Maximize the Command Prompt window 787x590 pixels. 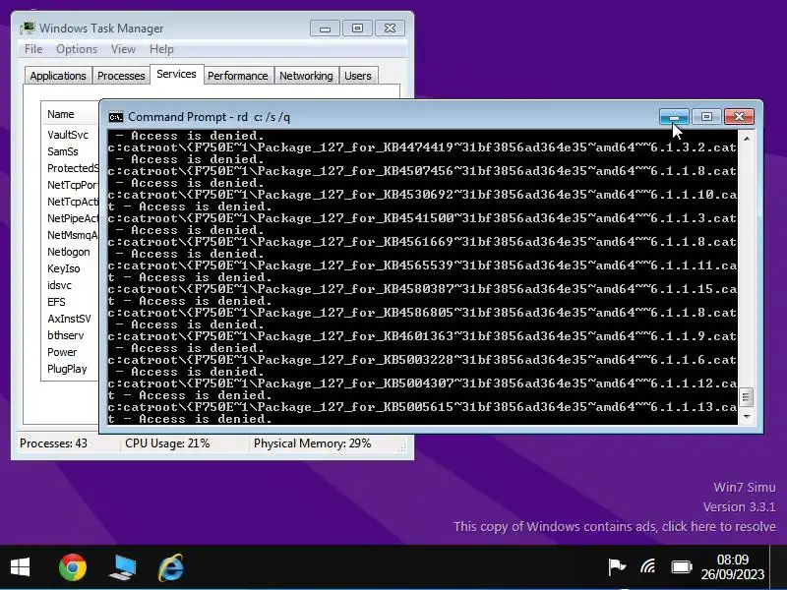pos(706,117)
